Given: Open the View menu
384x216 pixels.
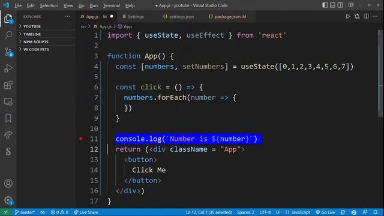Looking at the screenshot, I should (x=68, y=5).
